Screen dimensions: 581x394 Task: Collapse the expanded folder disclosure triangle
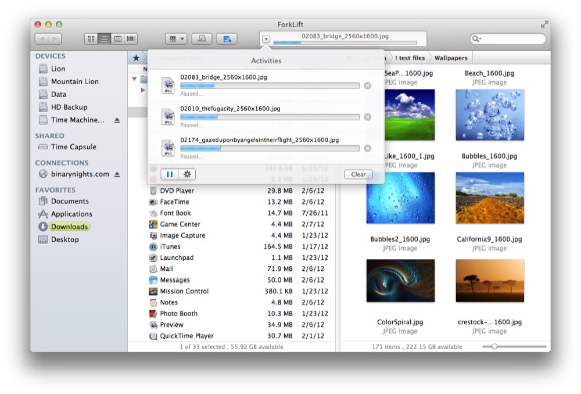click(135, 79)
